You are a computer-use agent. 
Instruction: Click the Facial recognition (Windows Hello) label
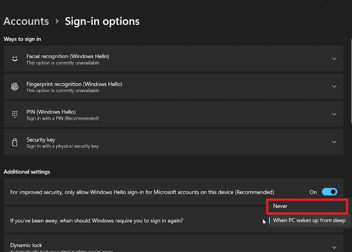[68, 56]
